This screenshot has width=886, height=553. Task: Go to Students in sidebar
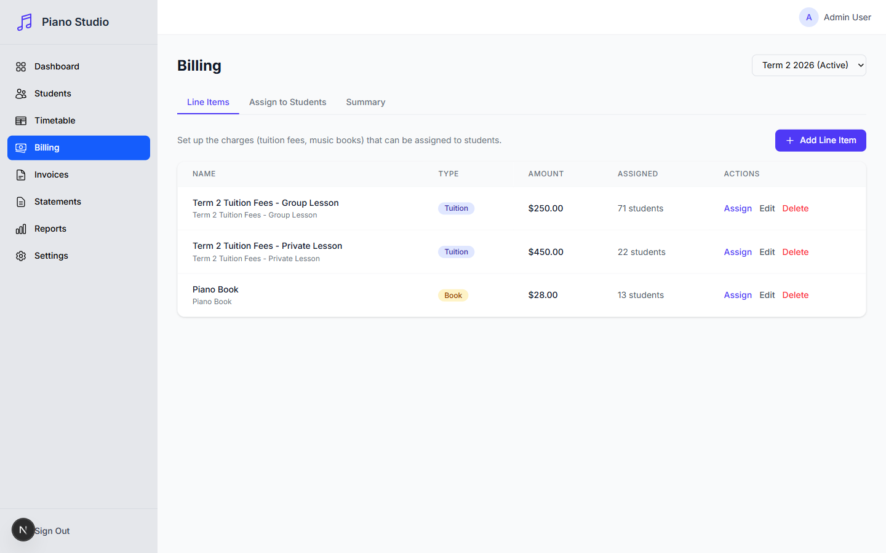79,93
